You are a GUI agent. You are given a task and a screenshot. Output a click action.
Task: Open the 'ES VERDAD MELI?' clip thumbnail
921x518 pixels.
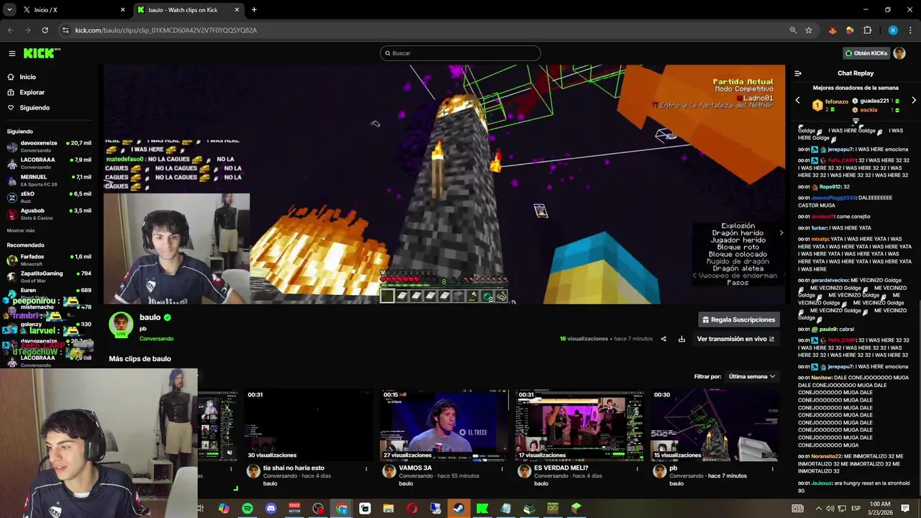pos(579,424)
